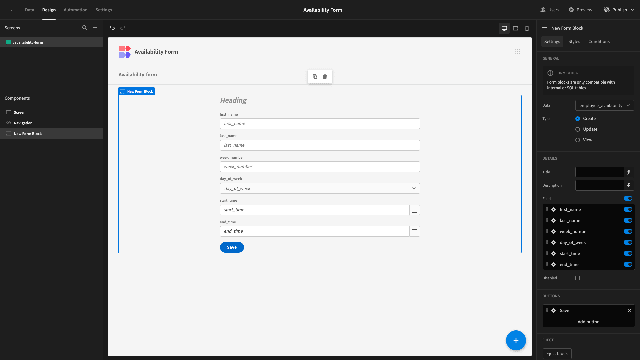This screenshot has width=640, height=360.
Task: Open the Automation tab
Action: pyautogui.click(x=76, y=10)
